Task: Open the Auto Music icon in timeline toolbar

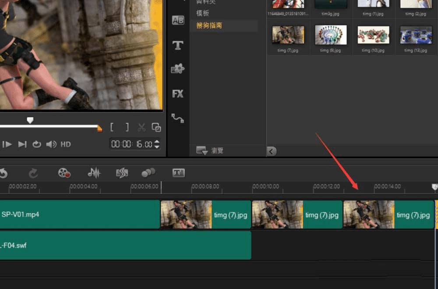Action: point(122,173)
